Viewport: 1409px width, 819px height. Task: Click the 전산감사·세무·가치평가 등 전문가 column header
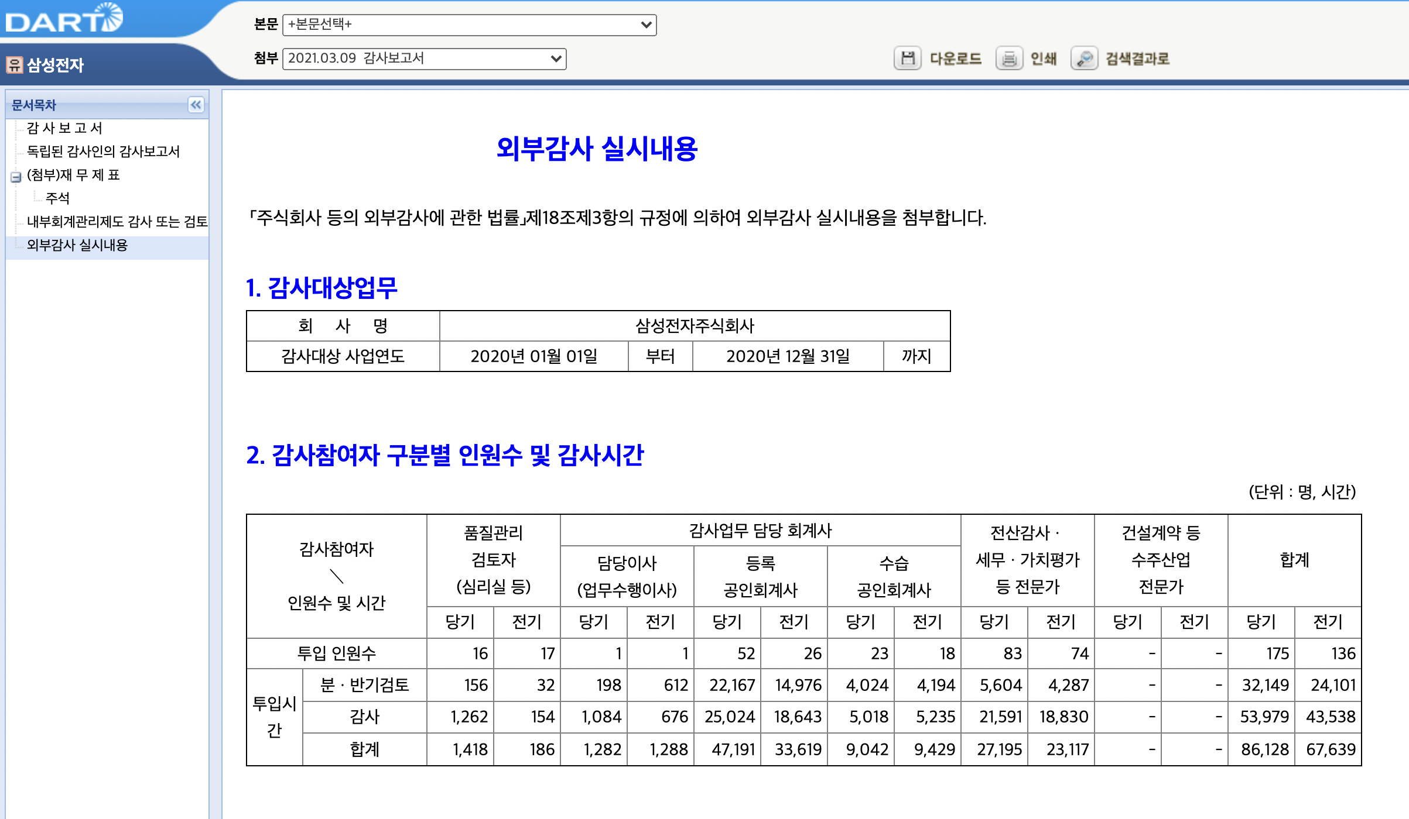1028,560
